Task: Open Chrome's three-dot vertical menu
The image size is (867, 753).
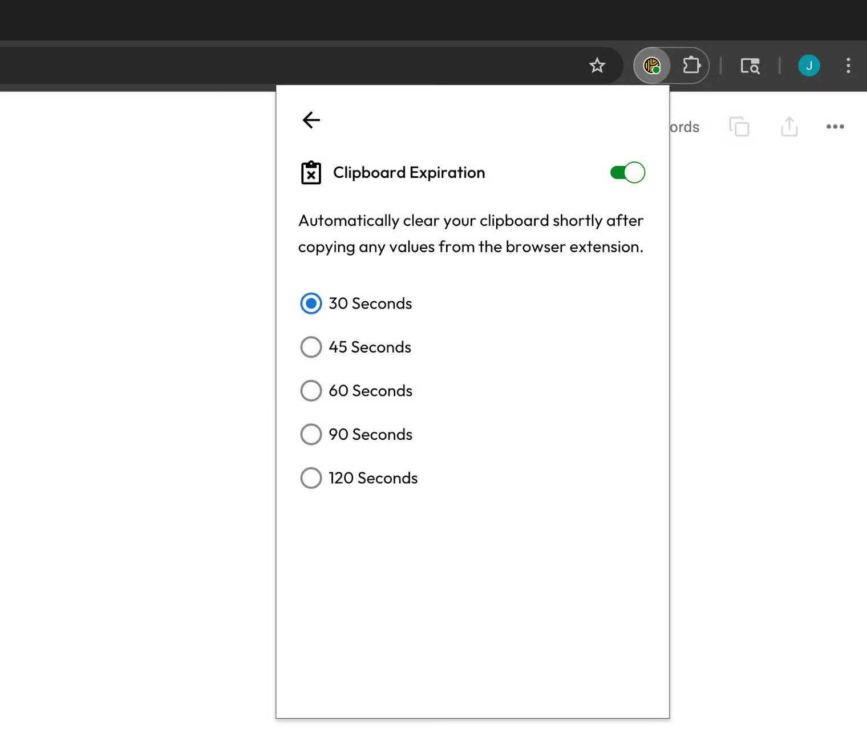Action: [848, 66]
